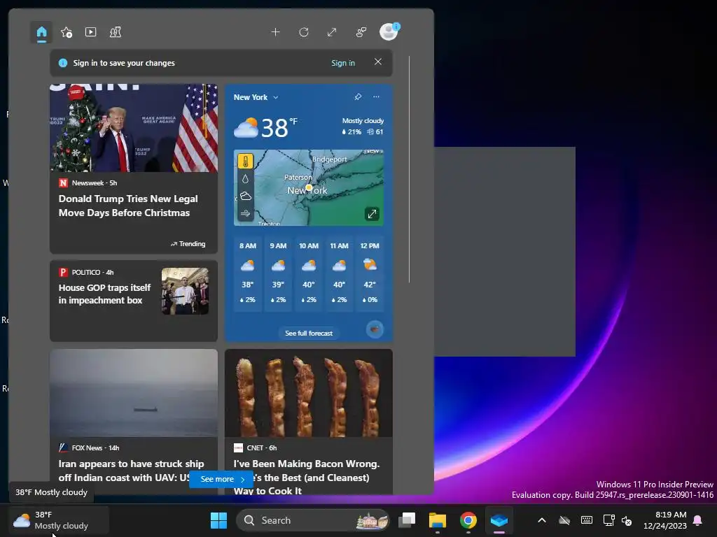The height and width of the screenshot is (537, 717).
Task: Open network status tray icon
Action: coord(608,520)
